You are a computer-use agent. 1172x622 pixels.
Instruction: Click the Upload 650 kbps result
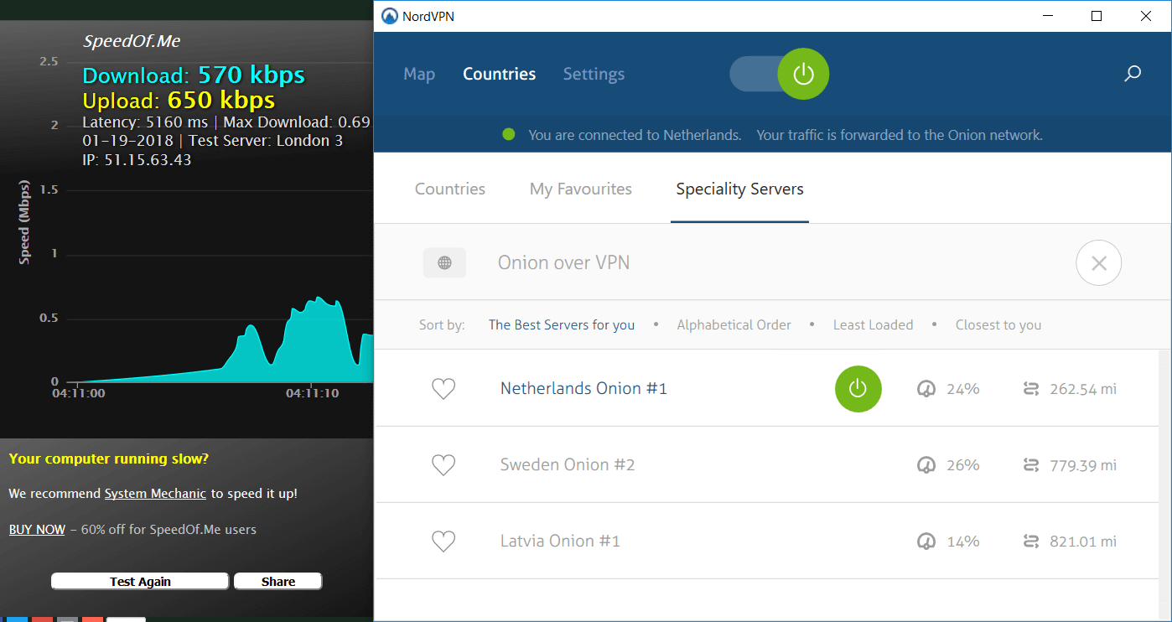pos(179,101)
